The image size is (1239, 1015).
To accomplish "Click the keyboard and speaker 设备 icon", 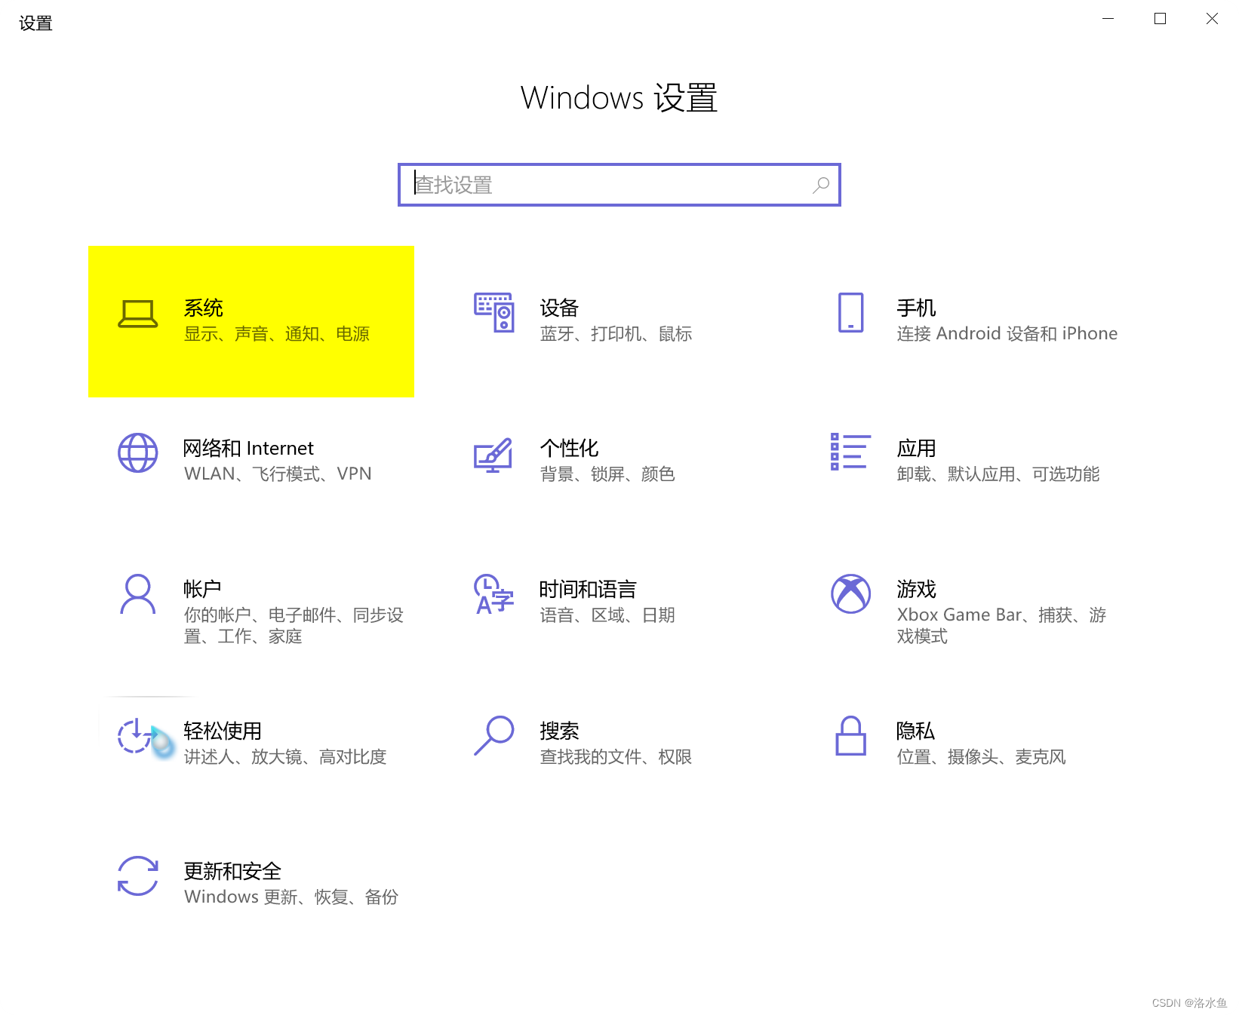I will click(494, 312).
